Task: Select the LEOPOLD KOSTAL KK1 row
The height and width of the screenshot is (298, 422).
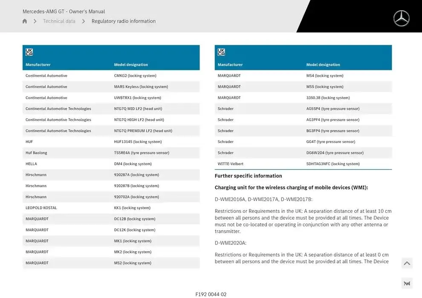Action: click(x=111, y=208)
